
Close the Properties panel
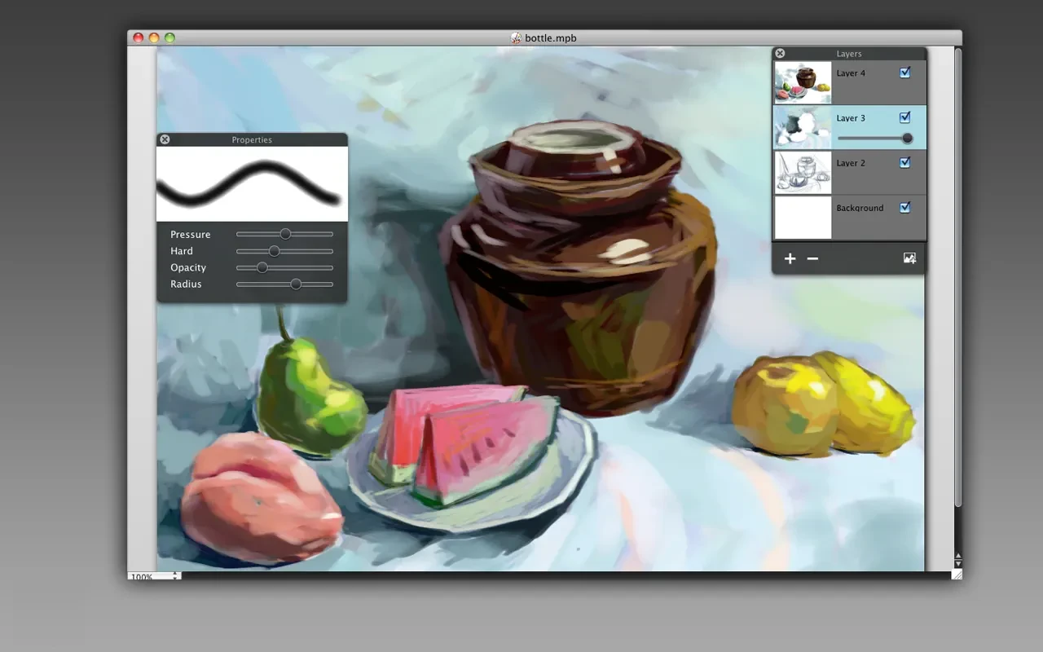(165, 140)
